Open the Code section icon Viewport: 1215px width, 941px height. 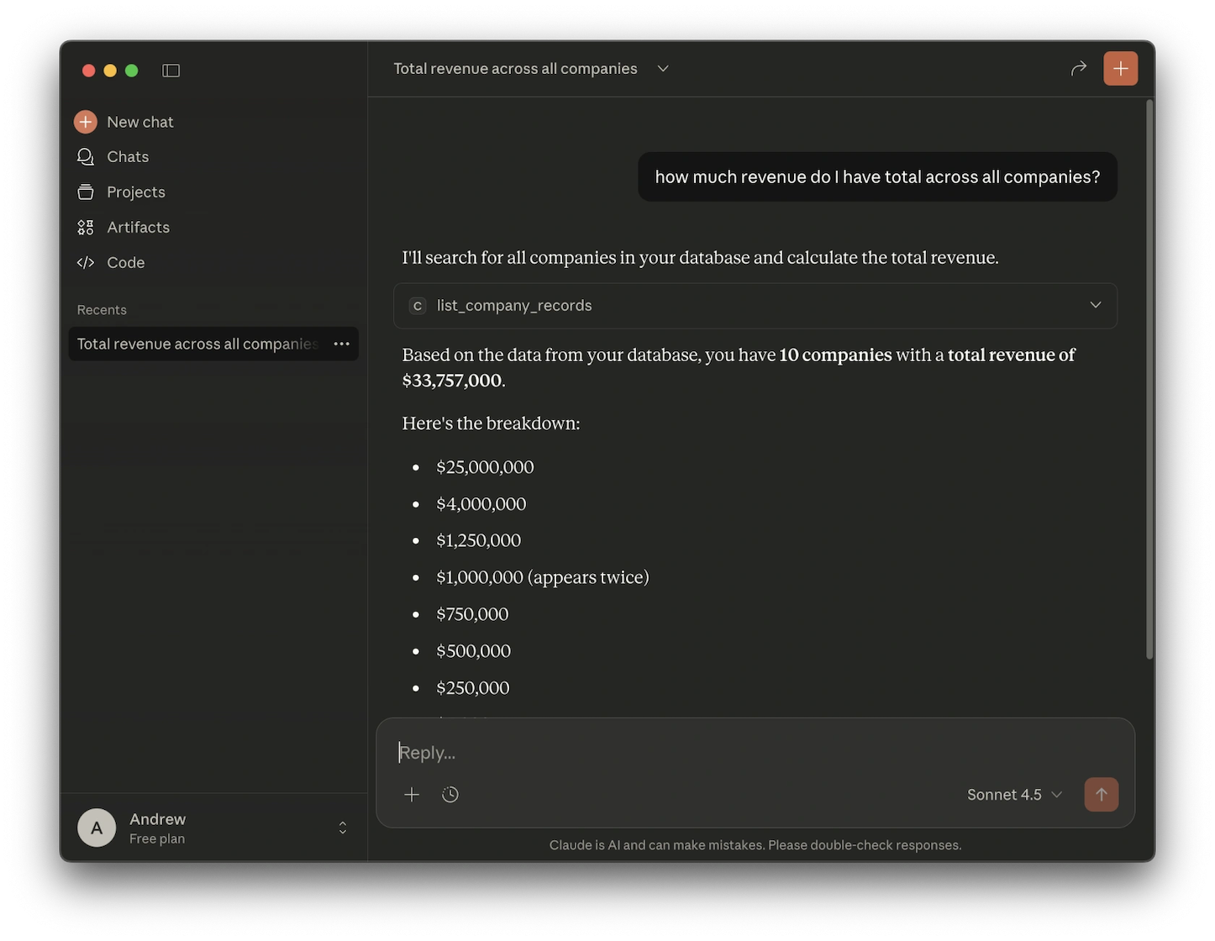point(86,263)
